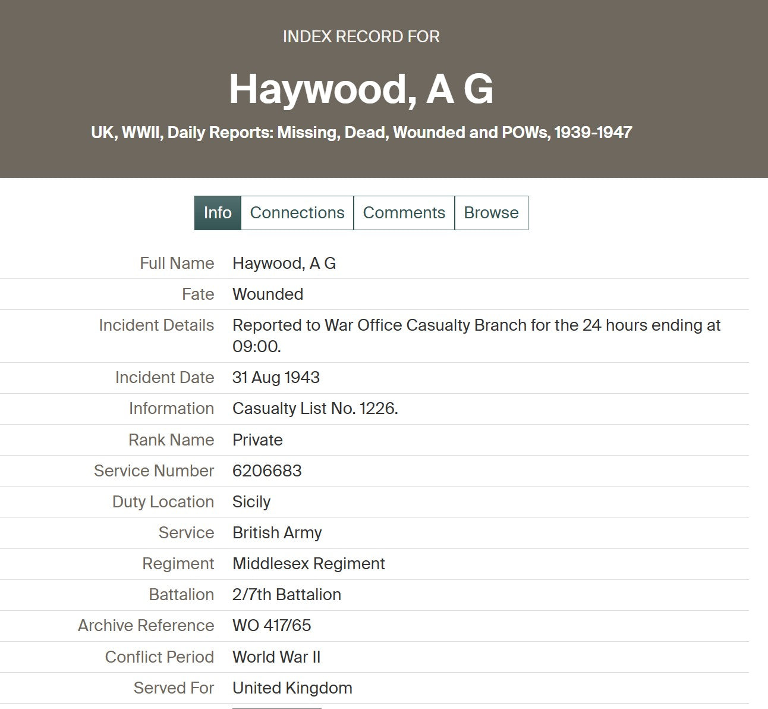This screenshot has width=768, height=709.
Task: Open the Connections tab
Action: (x=297, y=213)
